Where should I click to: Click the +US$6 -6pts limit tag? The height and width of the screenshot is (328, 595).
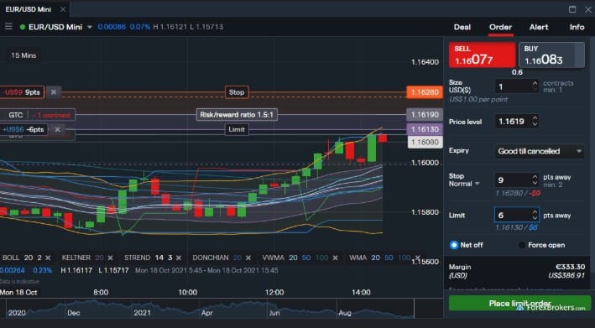pyautogui.click(x=23, y=130)
